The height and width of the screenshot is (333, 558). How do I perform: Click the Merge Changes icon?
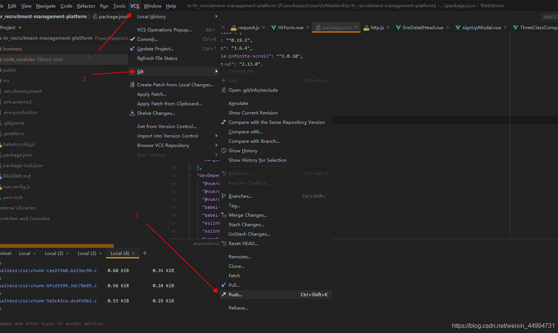tap(224, 215)
